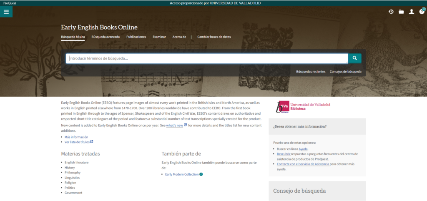The width and height of the screenshot is (427, 201).
Task: Open Búsquedas recientes link
Action: tap(311, 72)
